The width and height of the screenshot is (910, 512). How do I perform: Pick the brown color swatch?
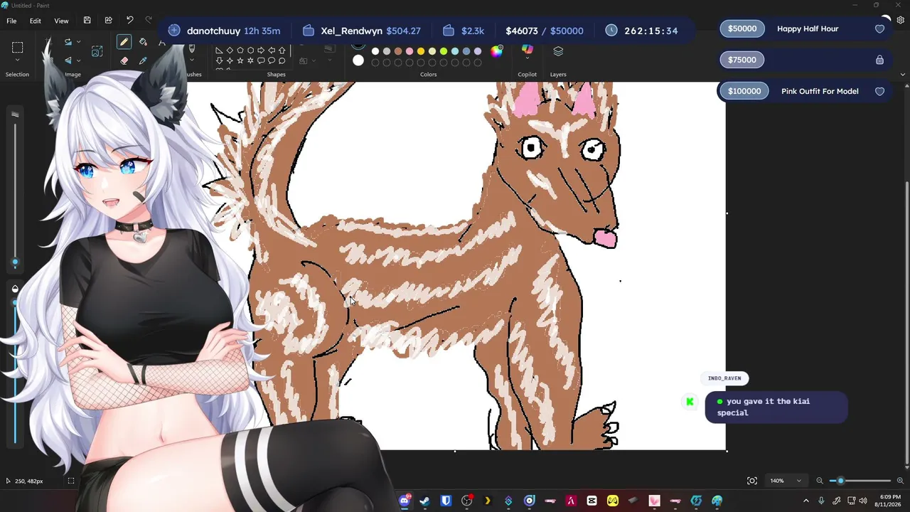[x=398, y=51]
